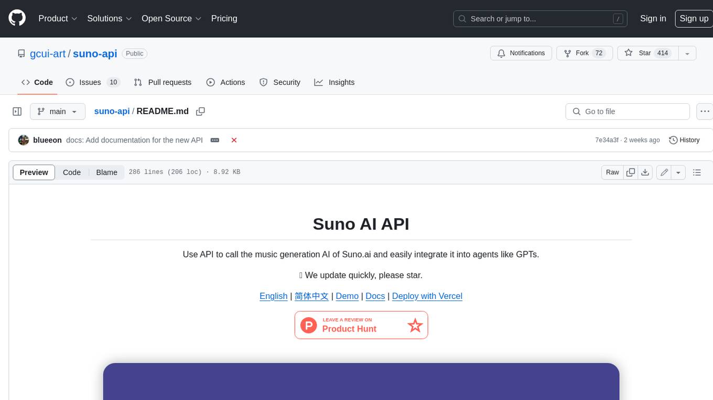The width and height of the screenshot is (713, 400).
Task: Expand the Open Source menu
Action: [x=171, y=18]
